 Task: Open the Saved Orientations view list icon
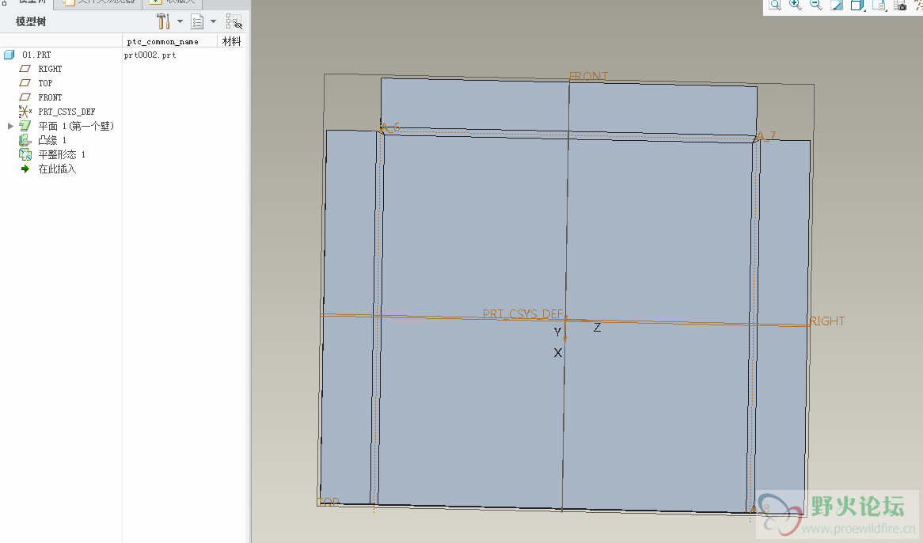[879, 6]
